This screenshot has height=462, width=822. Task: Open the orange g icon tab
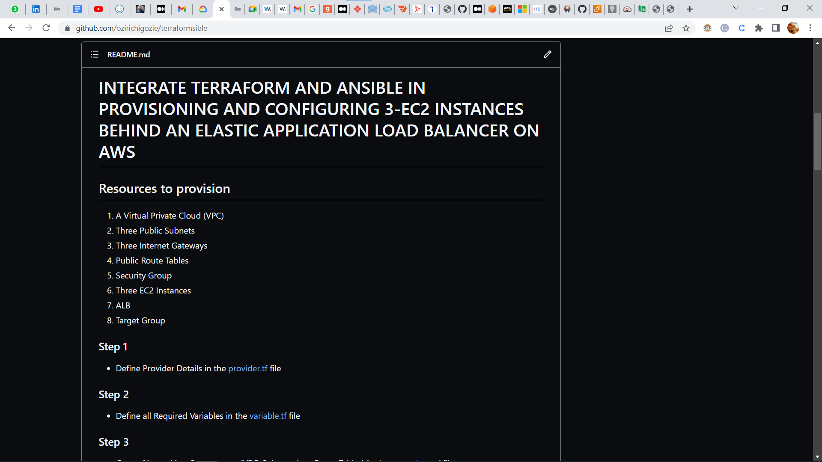(x=328, y=9)
